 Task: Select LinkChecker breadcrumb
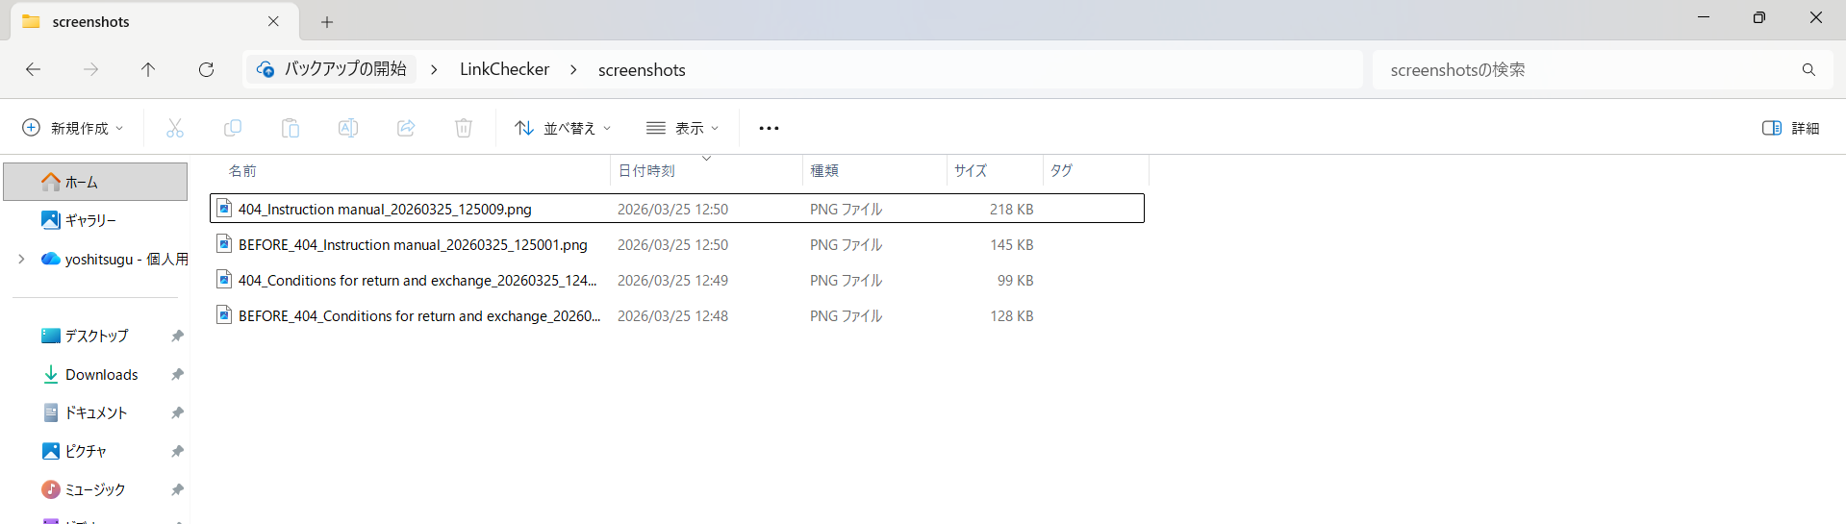(504, 69)
